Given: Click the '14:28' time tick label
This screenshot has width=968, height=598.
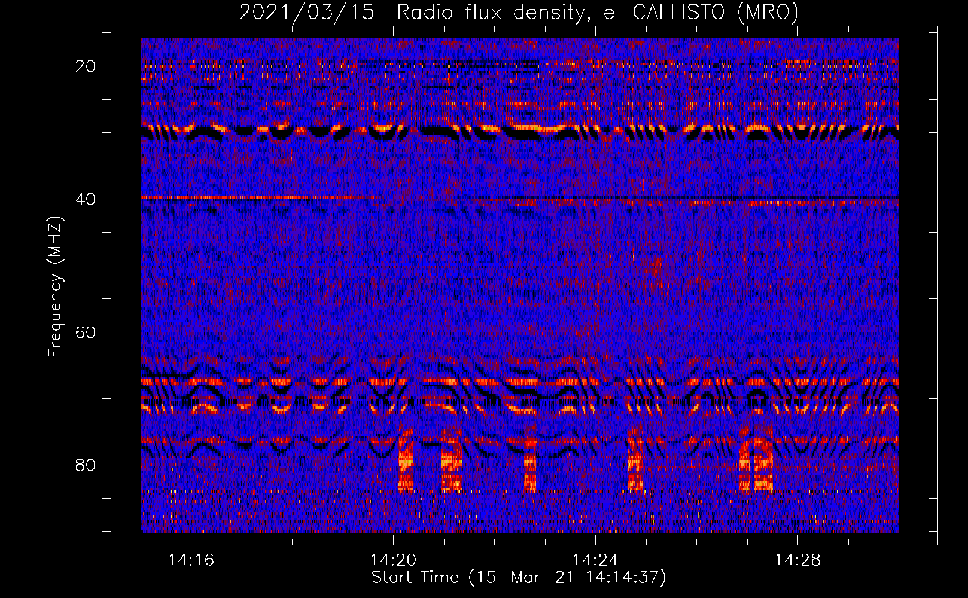Looking at the screenshot, I should click(x=797, y=560).
